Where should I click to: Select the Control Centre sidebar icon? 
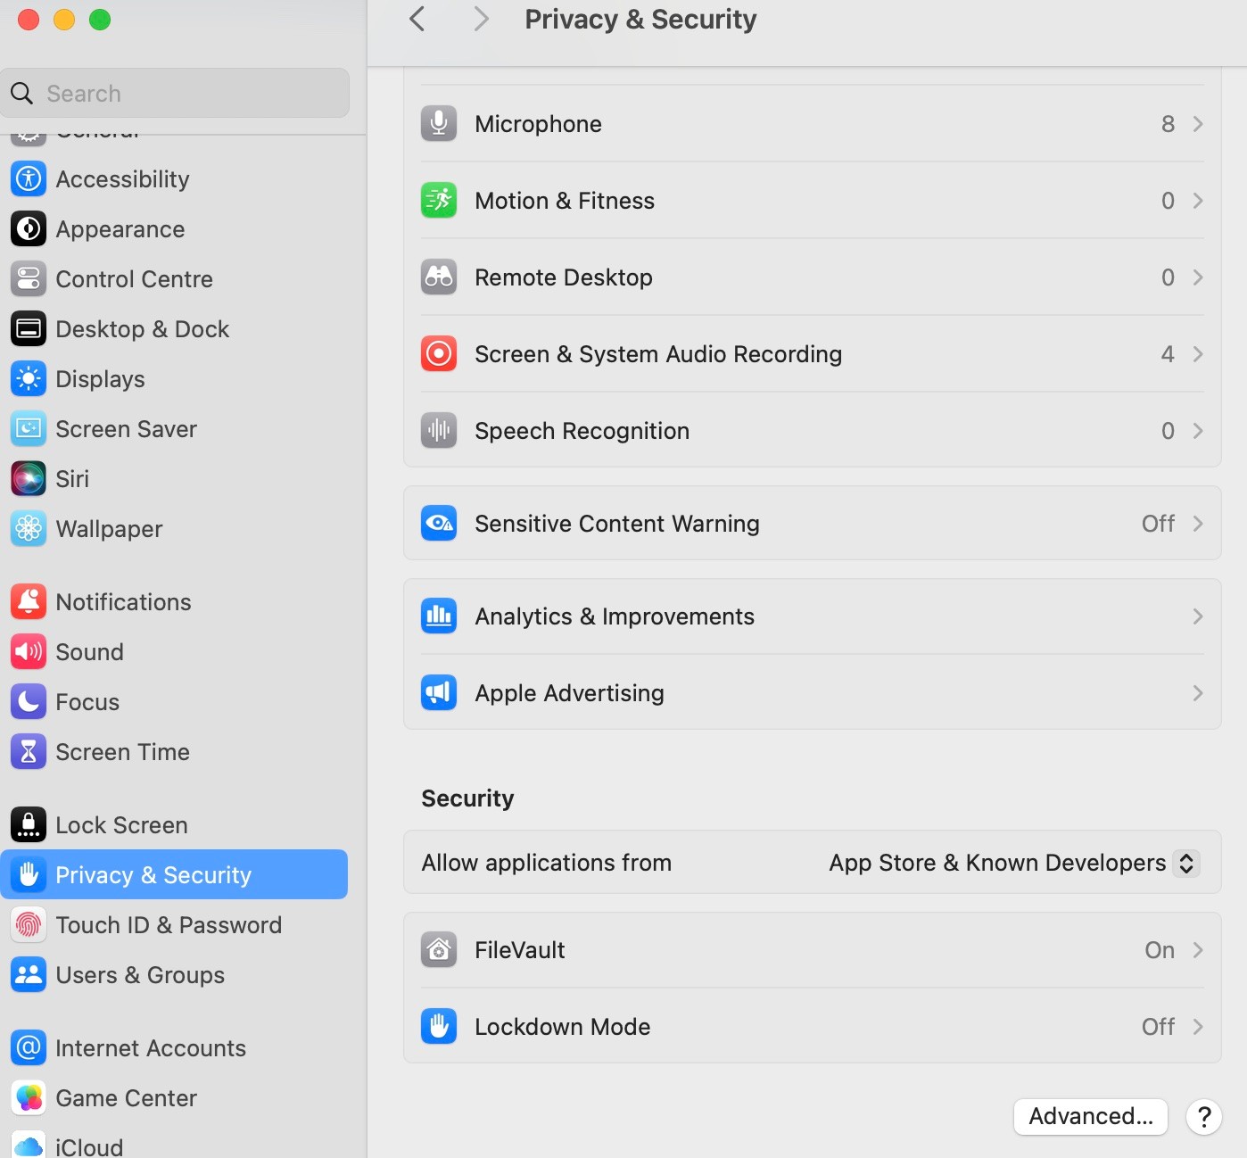point(29,279)
